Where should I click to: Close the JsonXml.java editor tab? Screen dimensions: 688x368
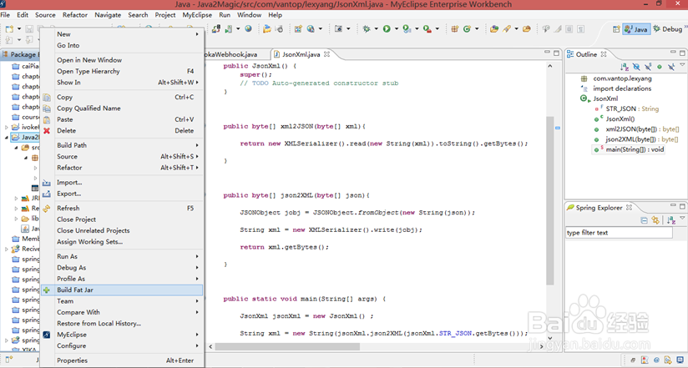[x=326, y=54]
